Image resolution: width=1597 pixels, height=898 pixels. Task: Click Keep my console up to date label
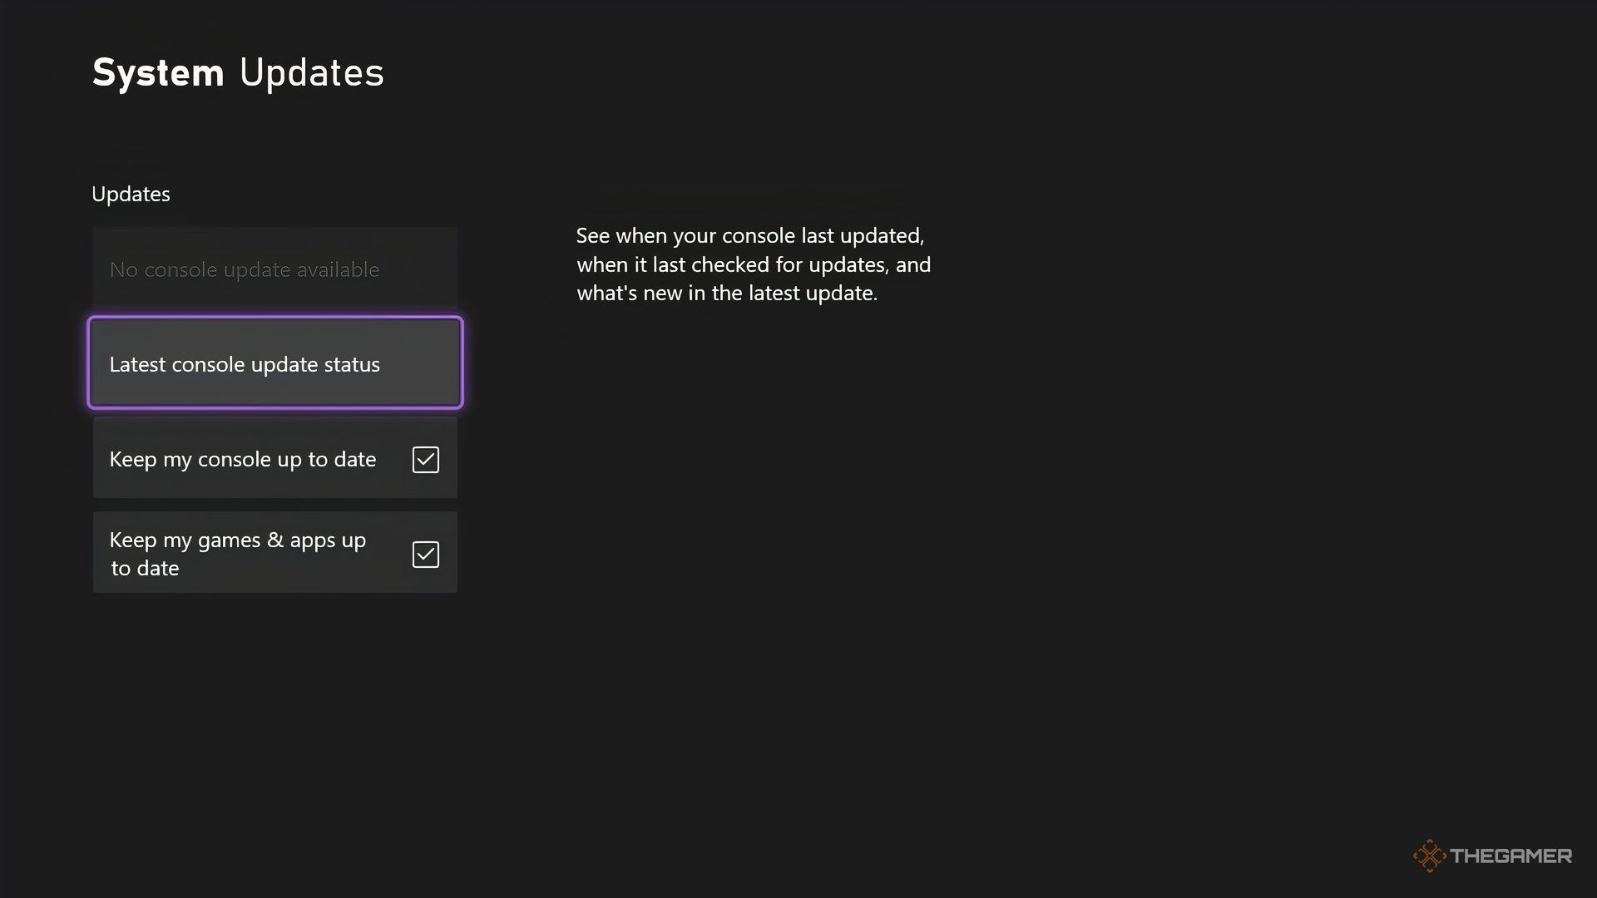coord(242,459)
